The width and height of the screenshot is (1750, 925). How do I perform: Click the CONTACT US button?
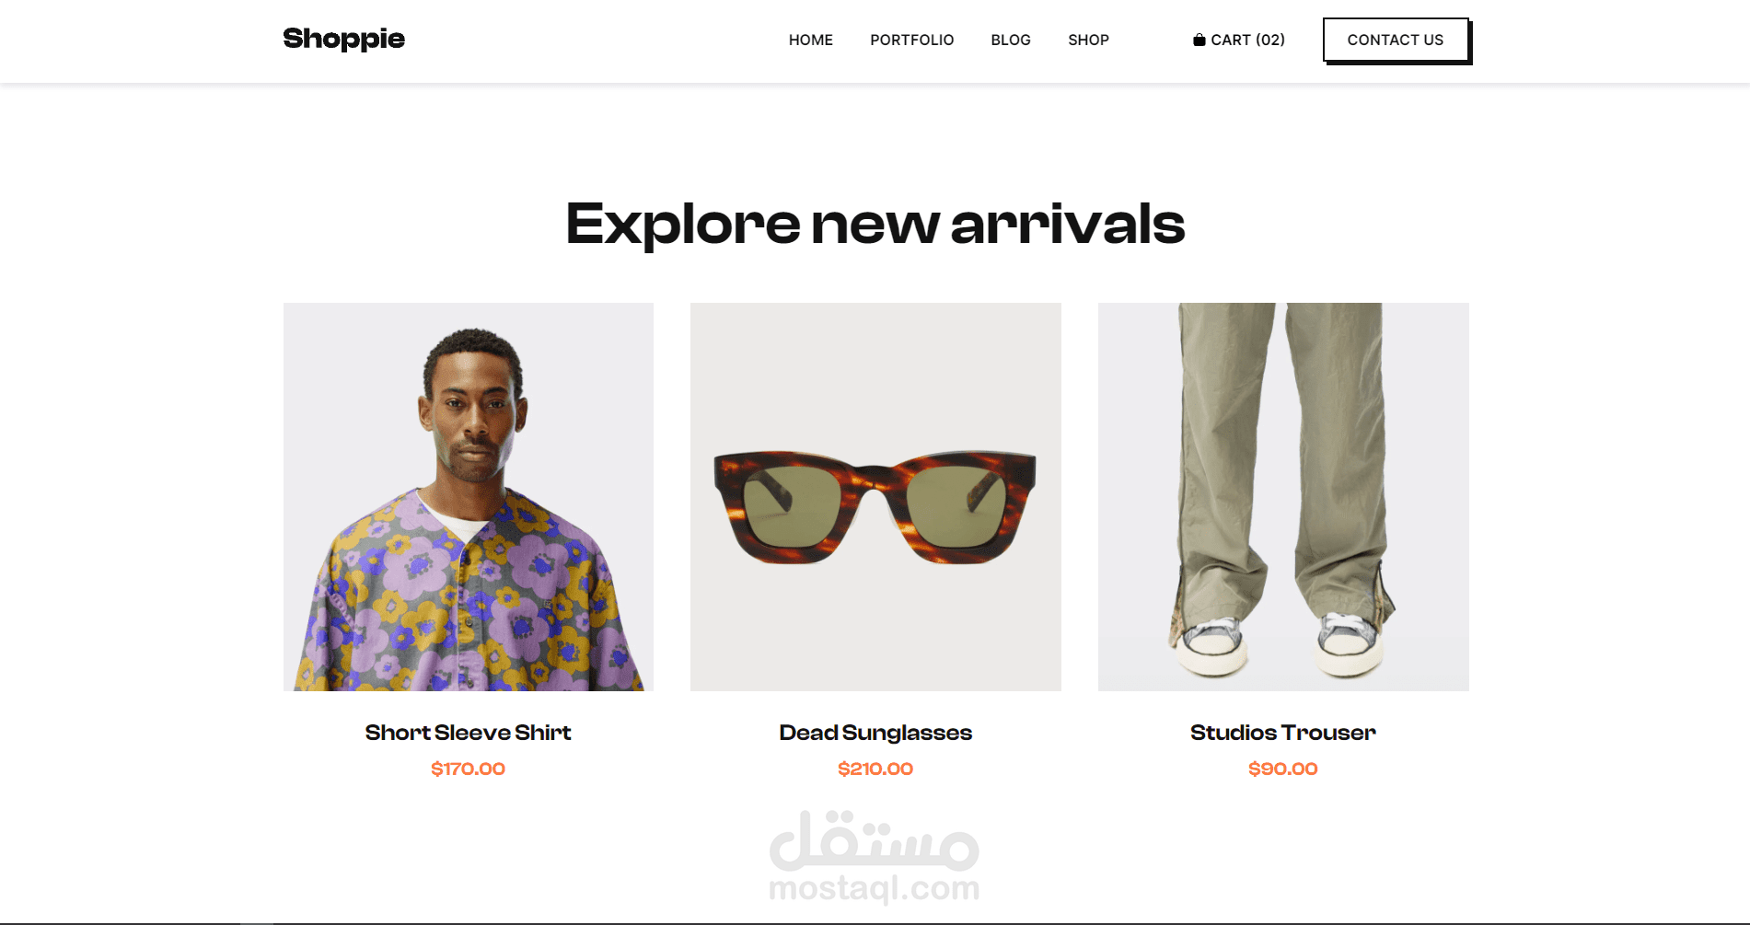click(1396, 40)
